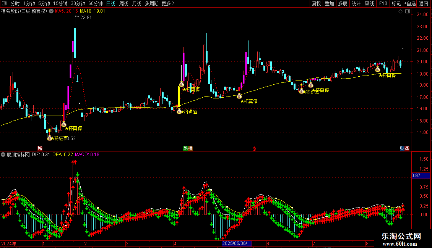Click the 返回 back button

click(x=424, y=3)
